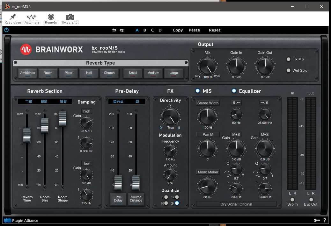Screen dimensions: 331x226
Task: Toggle Byp In
Action: [x=292, y=199]
